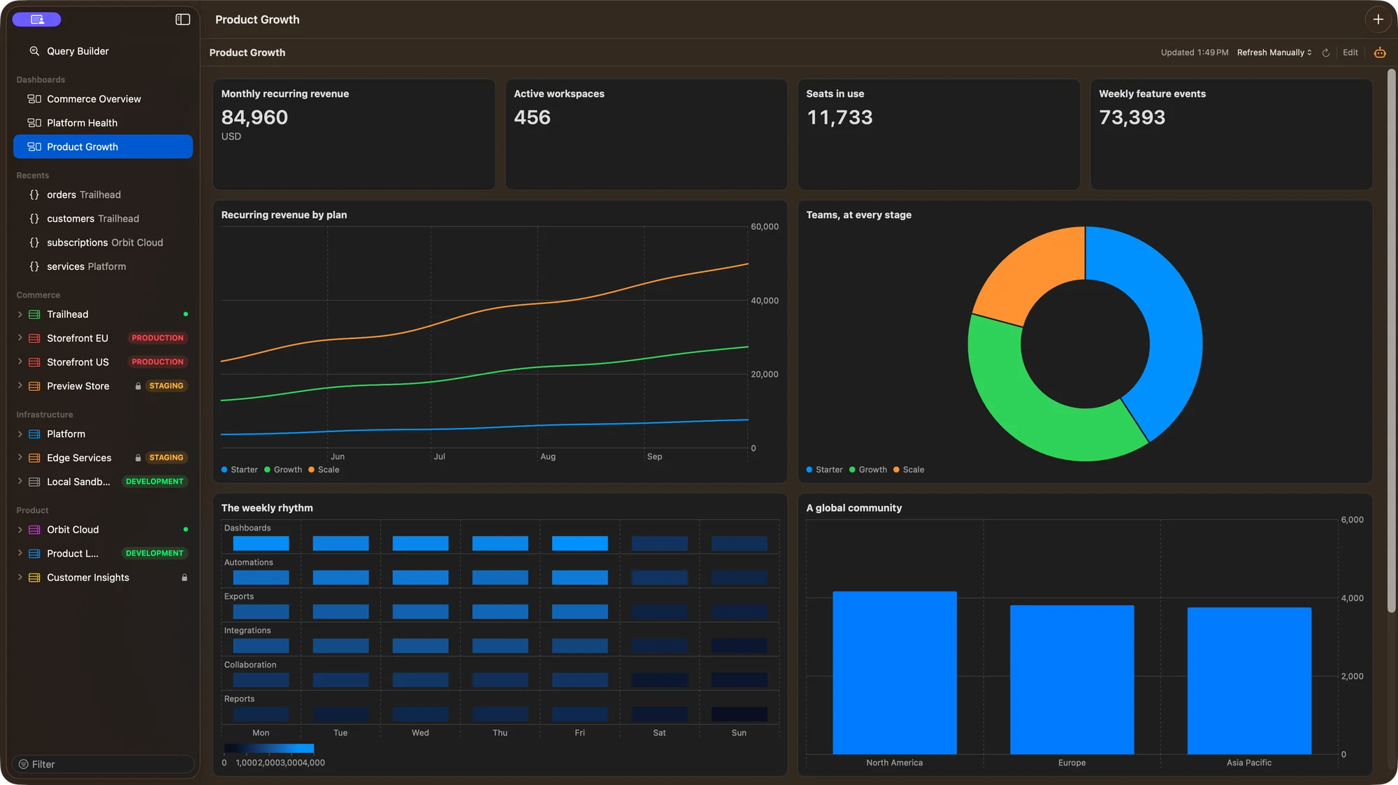Click the refresh arrow icon

pos(1325,52)
